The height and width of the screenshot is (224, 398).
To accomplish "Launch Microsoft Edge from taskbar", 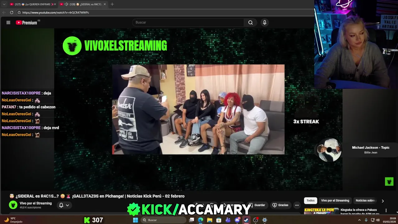I will (201, 220).
